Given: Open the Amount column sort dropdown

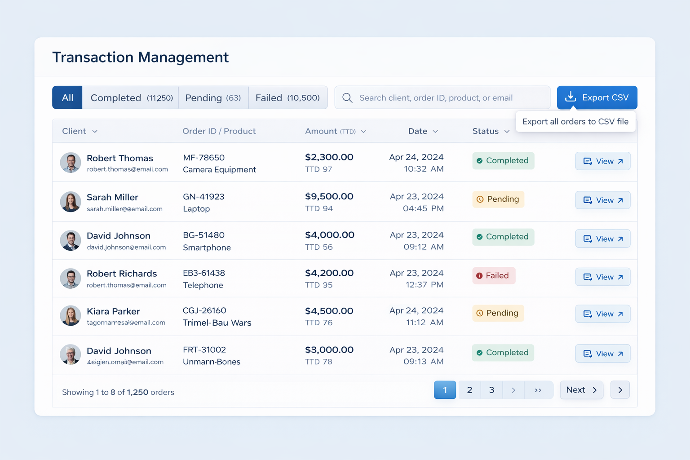Looking at the screenshot, I should (364, 131).
